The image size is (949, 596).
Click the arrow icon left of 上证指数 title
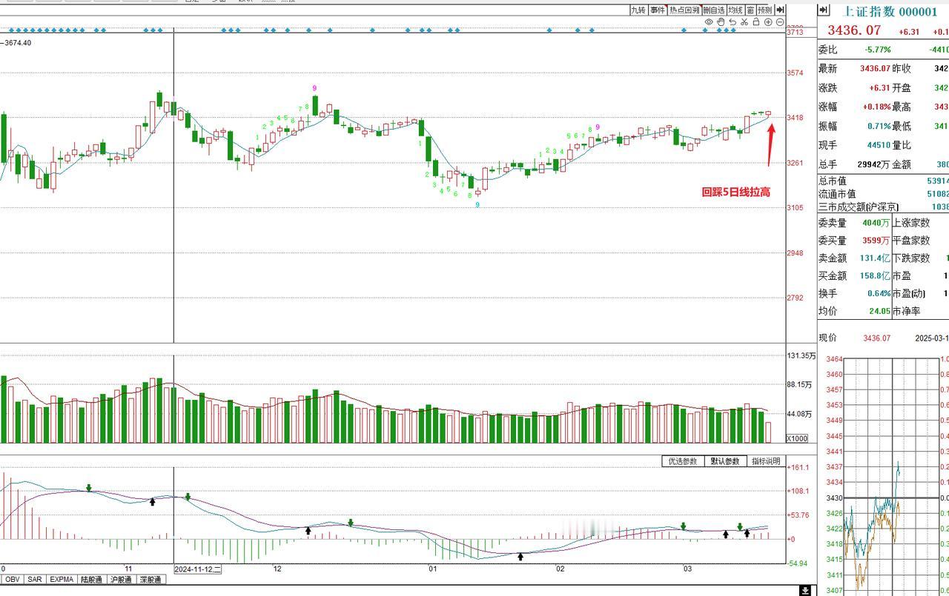824,10
